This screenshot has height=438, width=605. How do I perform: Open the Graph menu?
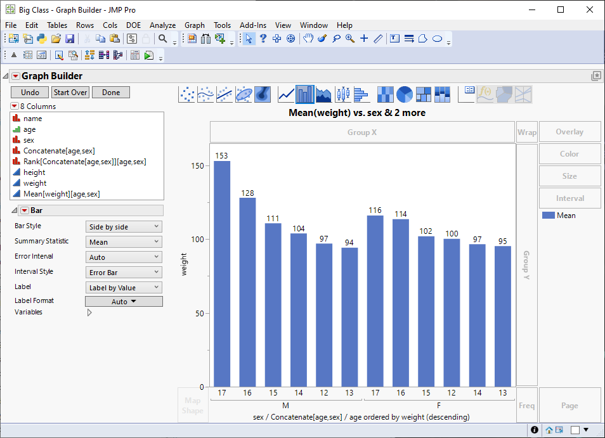pyautogui.click(x=194, y=25)
